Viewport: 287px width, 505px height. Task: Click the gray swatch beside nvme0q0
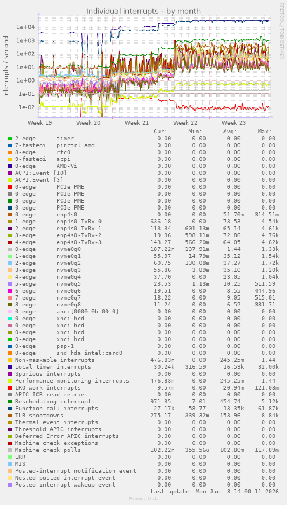10,249
